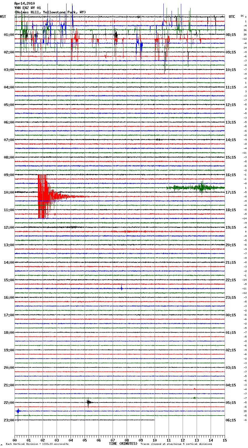
Task: Select the station code YHH EHZ WY 01
Action: (x=28, y=8)
